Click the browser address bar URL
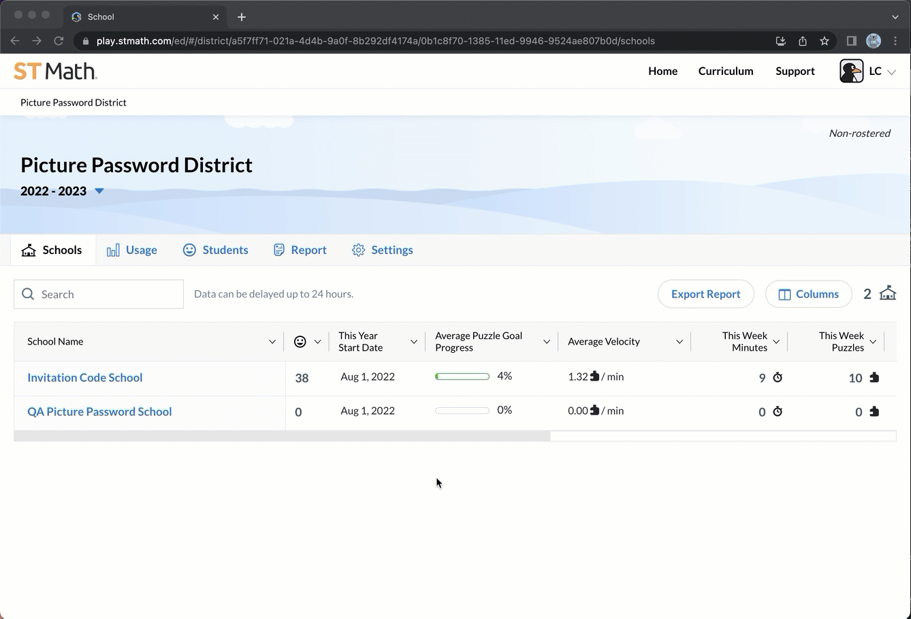The height and width of the screenshot is (619, 911). click(x=376, y=41)
